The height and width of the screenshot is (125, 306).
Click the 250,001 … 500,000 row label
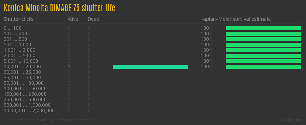[x=25, y=100]
